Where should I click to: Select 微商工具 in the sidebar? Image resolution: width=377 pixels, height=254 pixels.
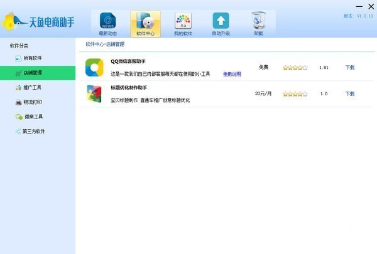point(33,117)
